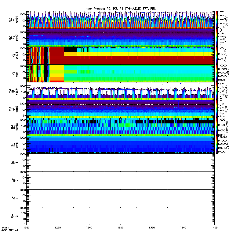Click the tha fff edc34 color bar
Viewport: 229px width, 245px height.
217,20
